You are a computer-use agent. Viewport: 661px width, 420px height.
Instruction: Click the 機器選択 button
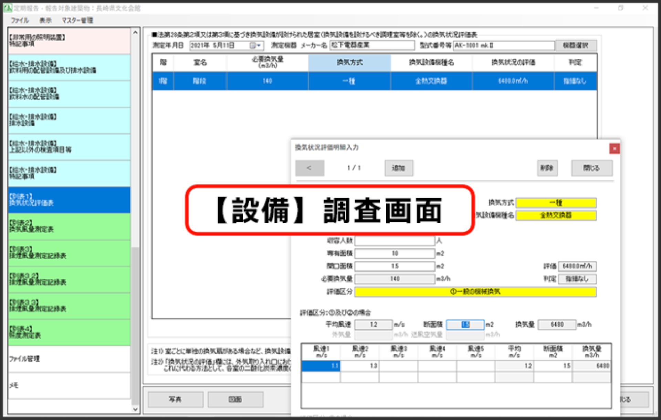tap(575, 45)
